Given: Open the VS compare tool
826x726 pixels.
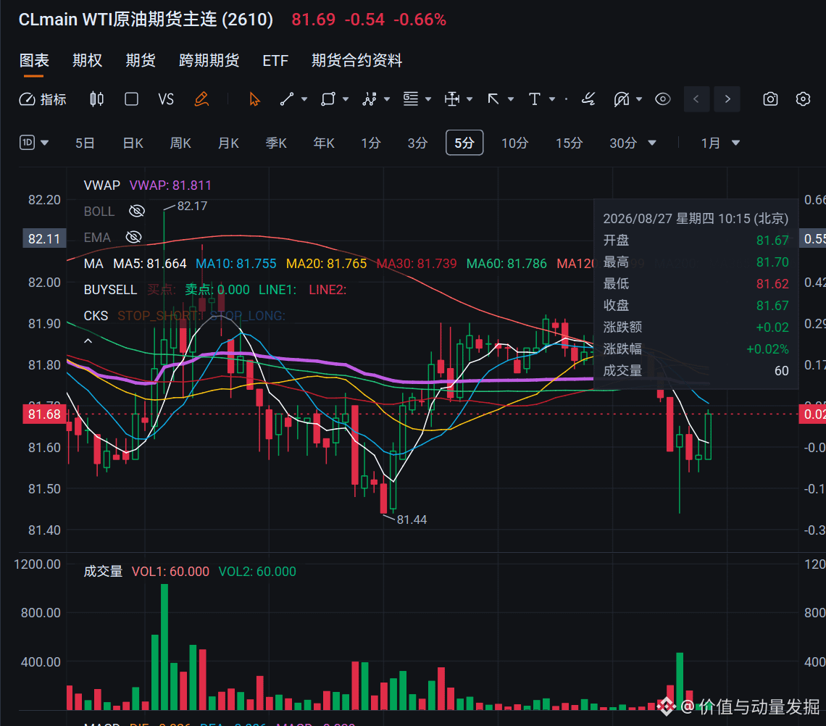Looking at the screenshot, I should [x=166, y=99].
